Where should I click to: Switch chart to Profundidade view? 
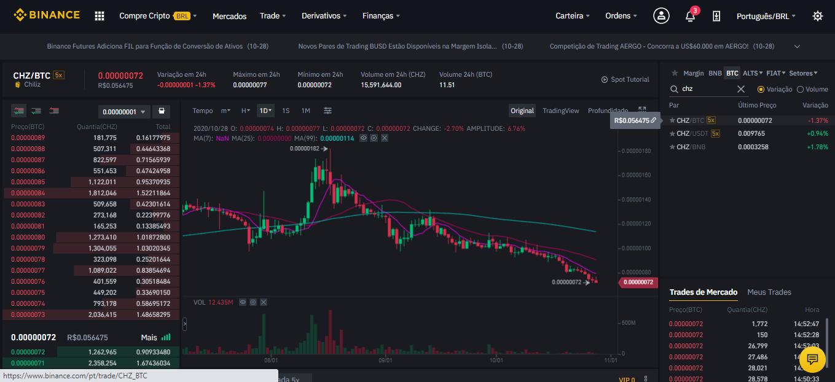coord(608,111)
